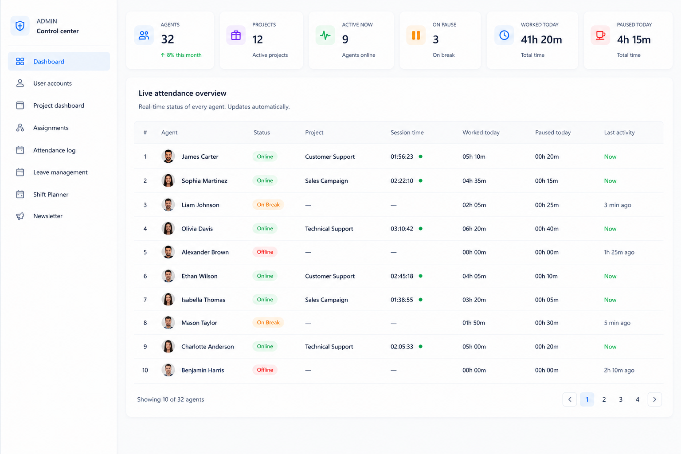
Task: Click James Carter's avatar
Action: click(168, 157)
